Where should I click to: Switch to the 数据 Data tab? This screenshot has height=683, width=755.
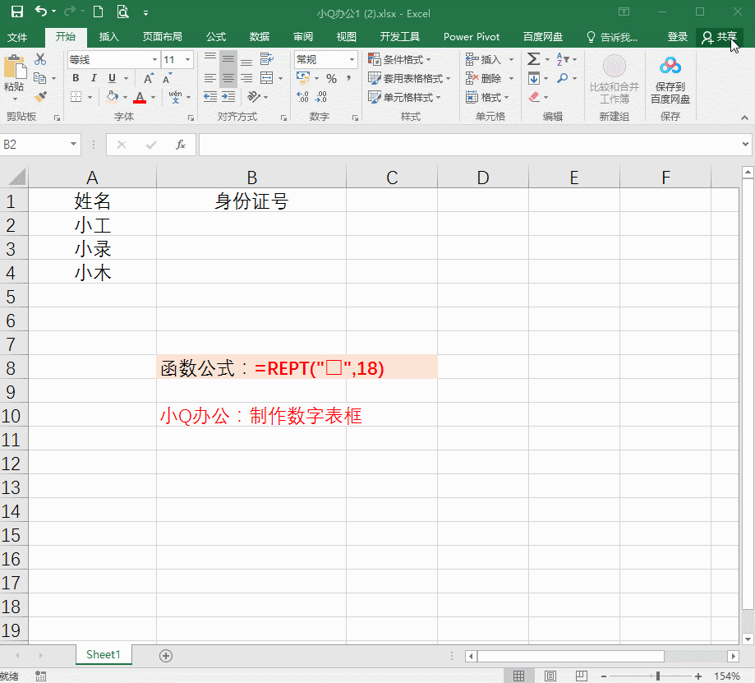coord(260,37)
